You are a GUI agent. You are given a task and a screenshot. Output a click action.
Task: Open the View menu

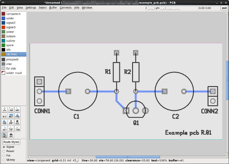20,7
